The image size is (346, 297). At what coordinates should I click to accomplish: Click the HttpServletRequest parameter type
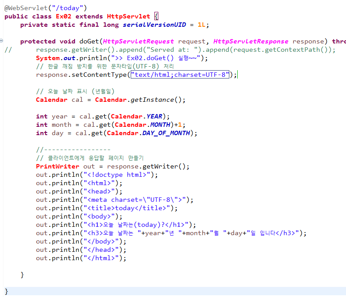pyautogui.click(x=138, y=41)
